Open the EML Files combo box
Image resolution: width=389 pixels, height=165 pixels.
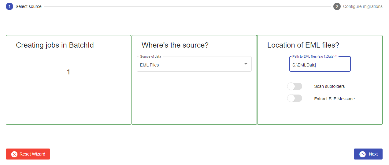190,65
